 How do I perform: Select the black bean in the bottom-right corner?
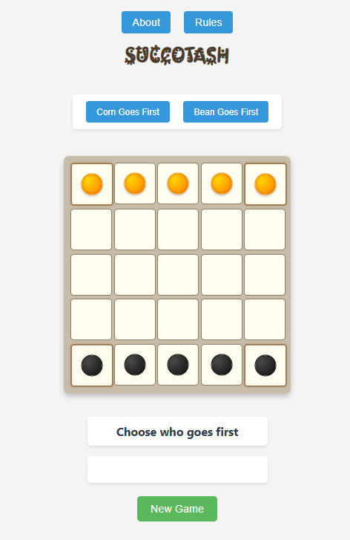(x=265, y=365)
